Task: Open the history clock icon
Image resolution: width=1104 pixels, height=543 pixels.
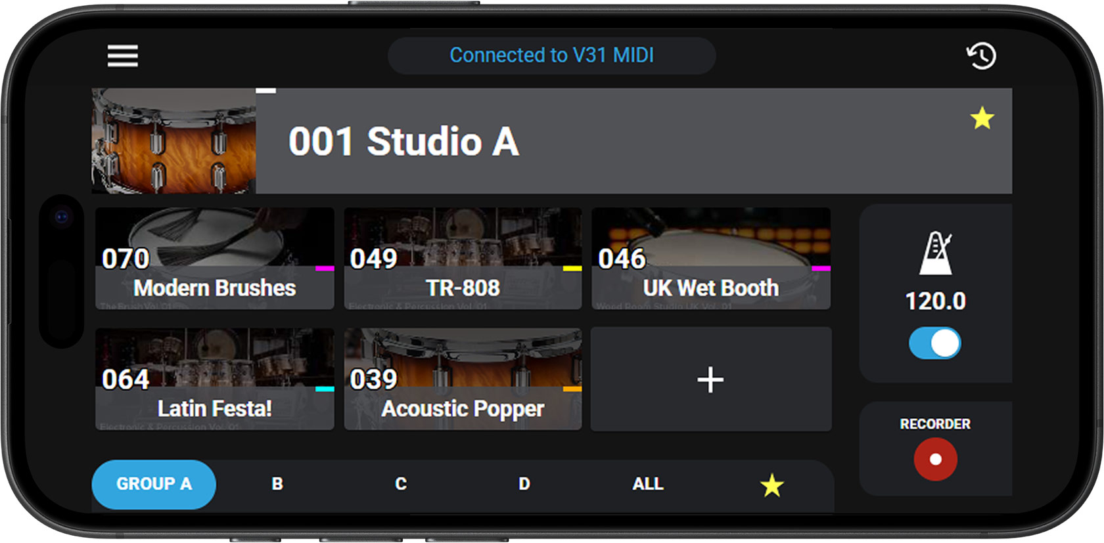Action: pyautogui.click(x=981, y=56)
